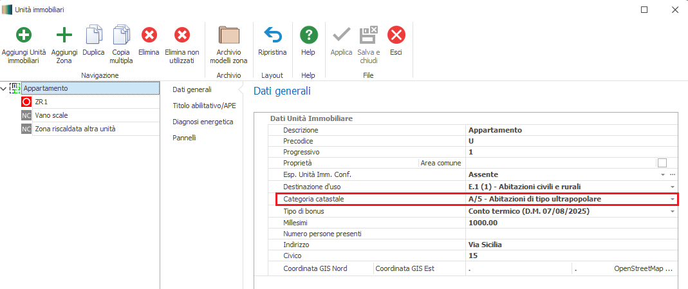
Task: Reset the layout with Ripristina
Action: click(x=272, y=35)
